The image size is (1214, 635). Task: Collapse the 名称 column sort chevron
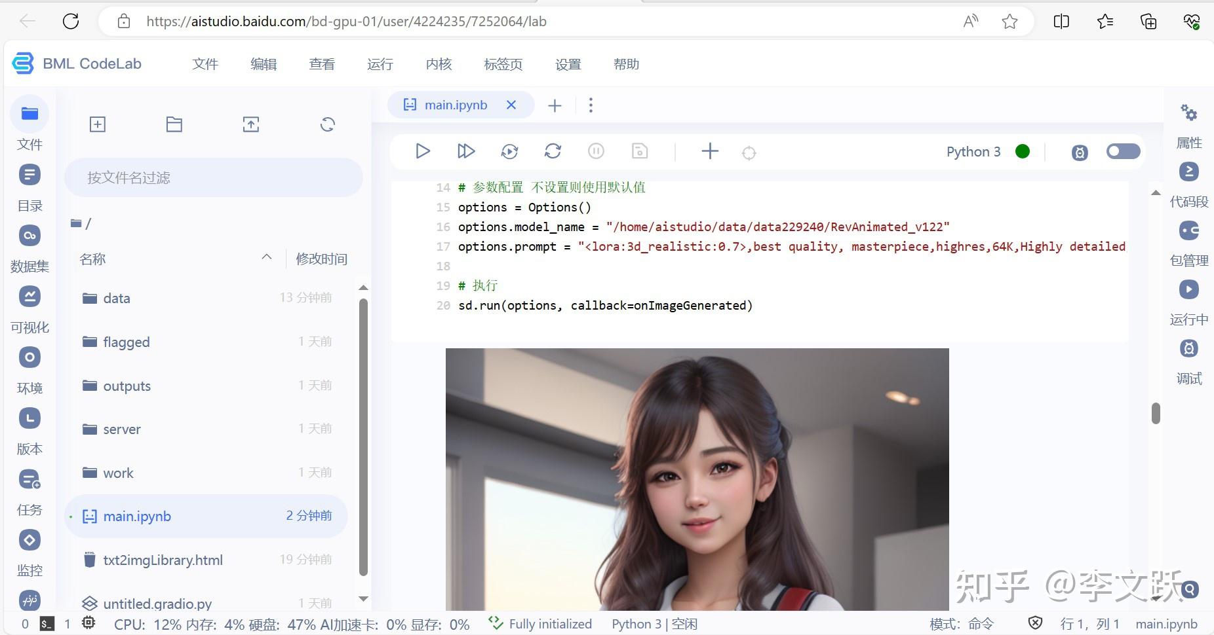tap(266, 257)
